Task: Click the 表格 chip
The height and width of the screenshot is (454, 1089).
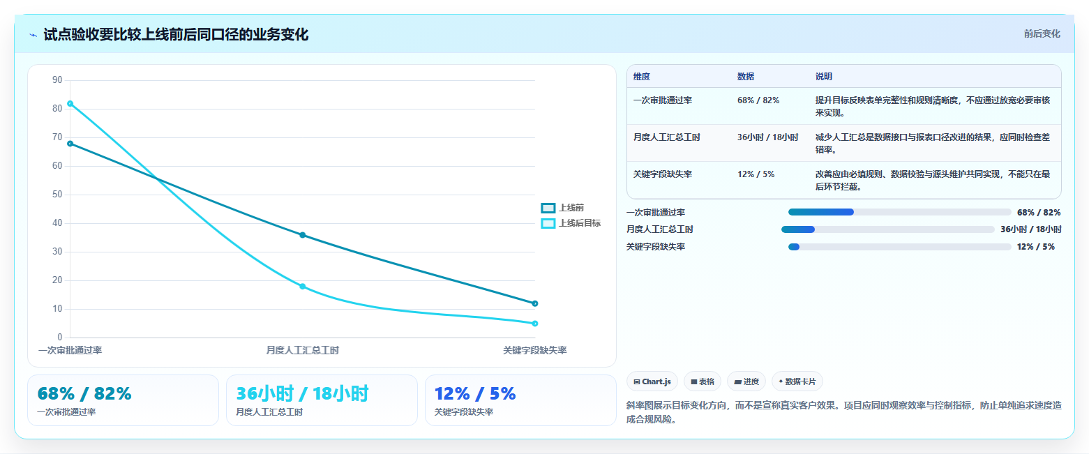Action: click(703, 381)
